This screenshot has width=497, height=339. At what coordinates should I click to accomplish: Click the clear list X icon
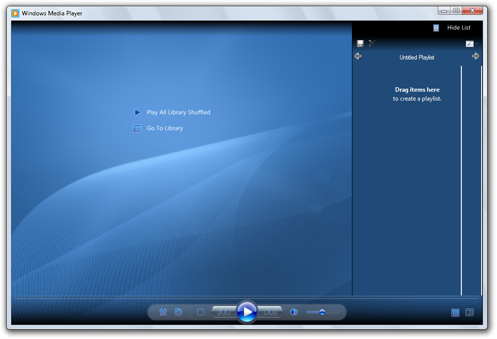pyautogui.click(x=372, y=44)
